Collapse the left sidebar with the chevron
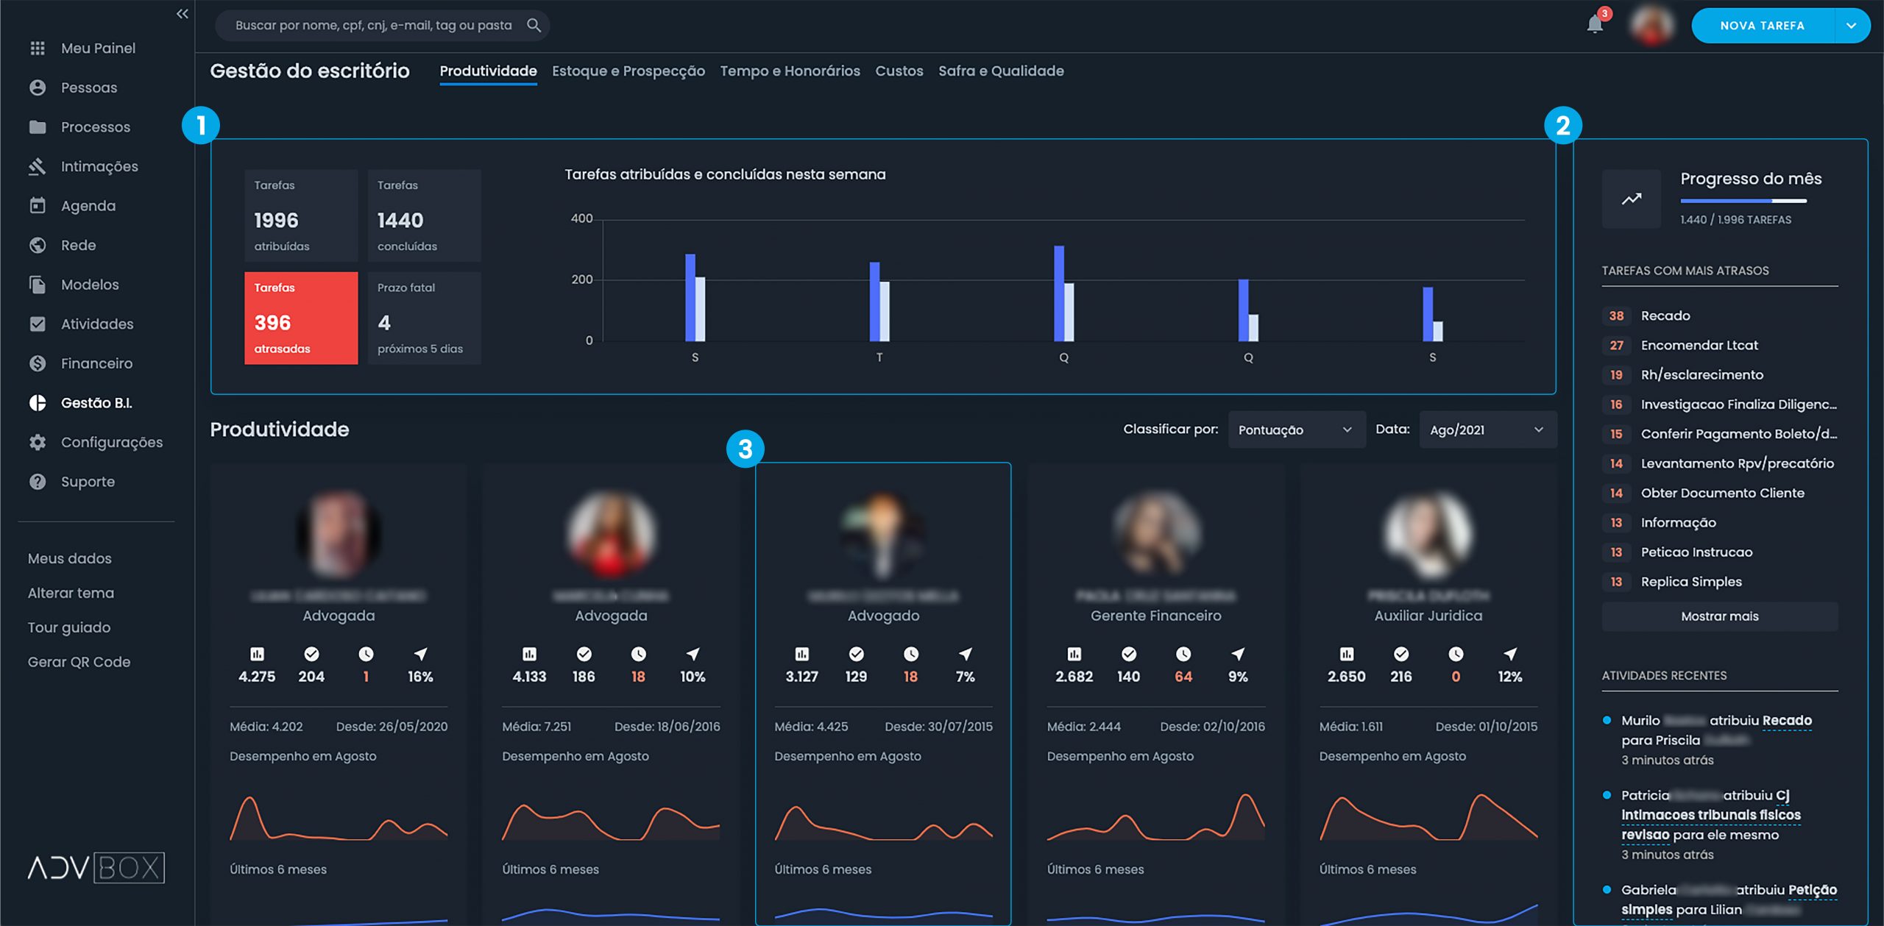The image size is (1884, 926). click(182, 13)
